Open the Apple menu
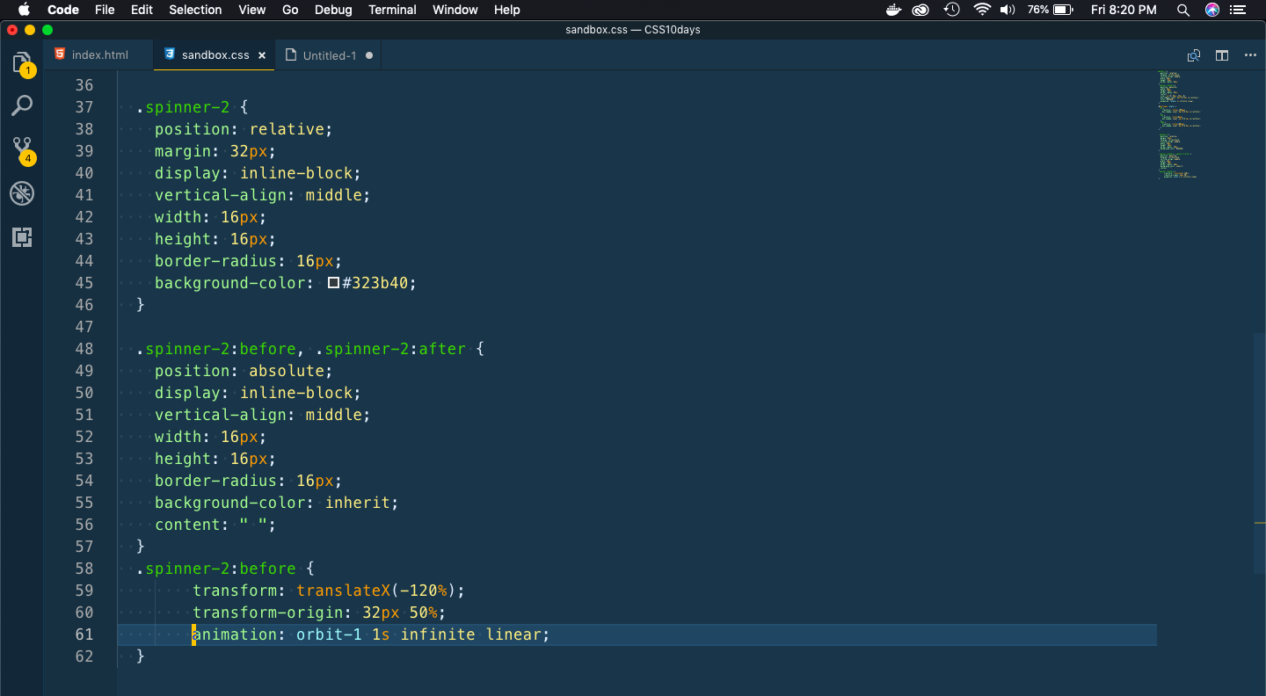The image size is (1266, 696). [x=24, y=10]
